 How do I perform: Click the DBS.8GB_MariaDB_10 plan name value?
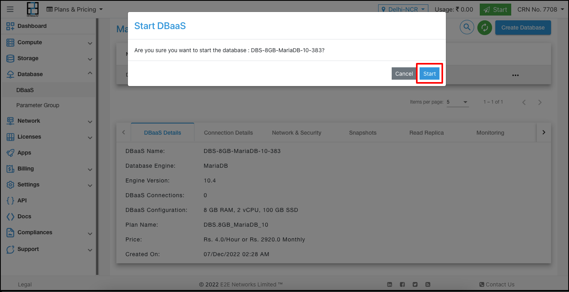236,225
